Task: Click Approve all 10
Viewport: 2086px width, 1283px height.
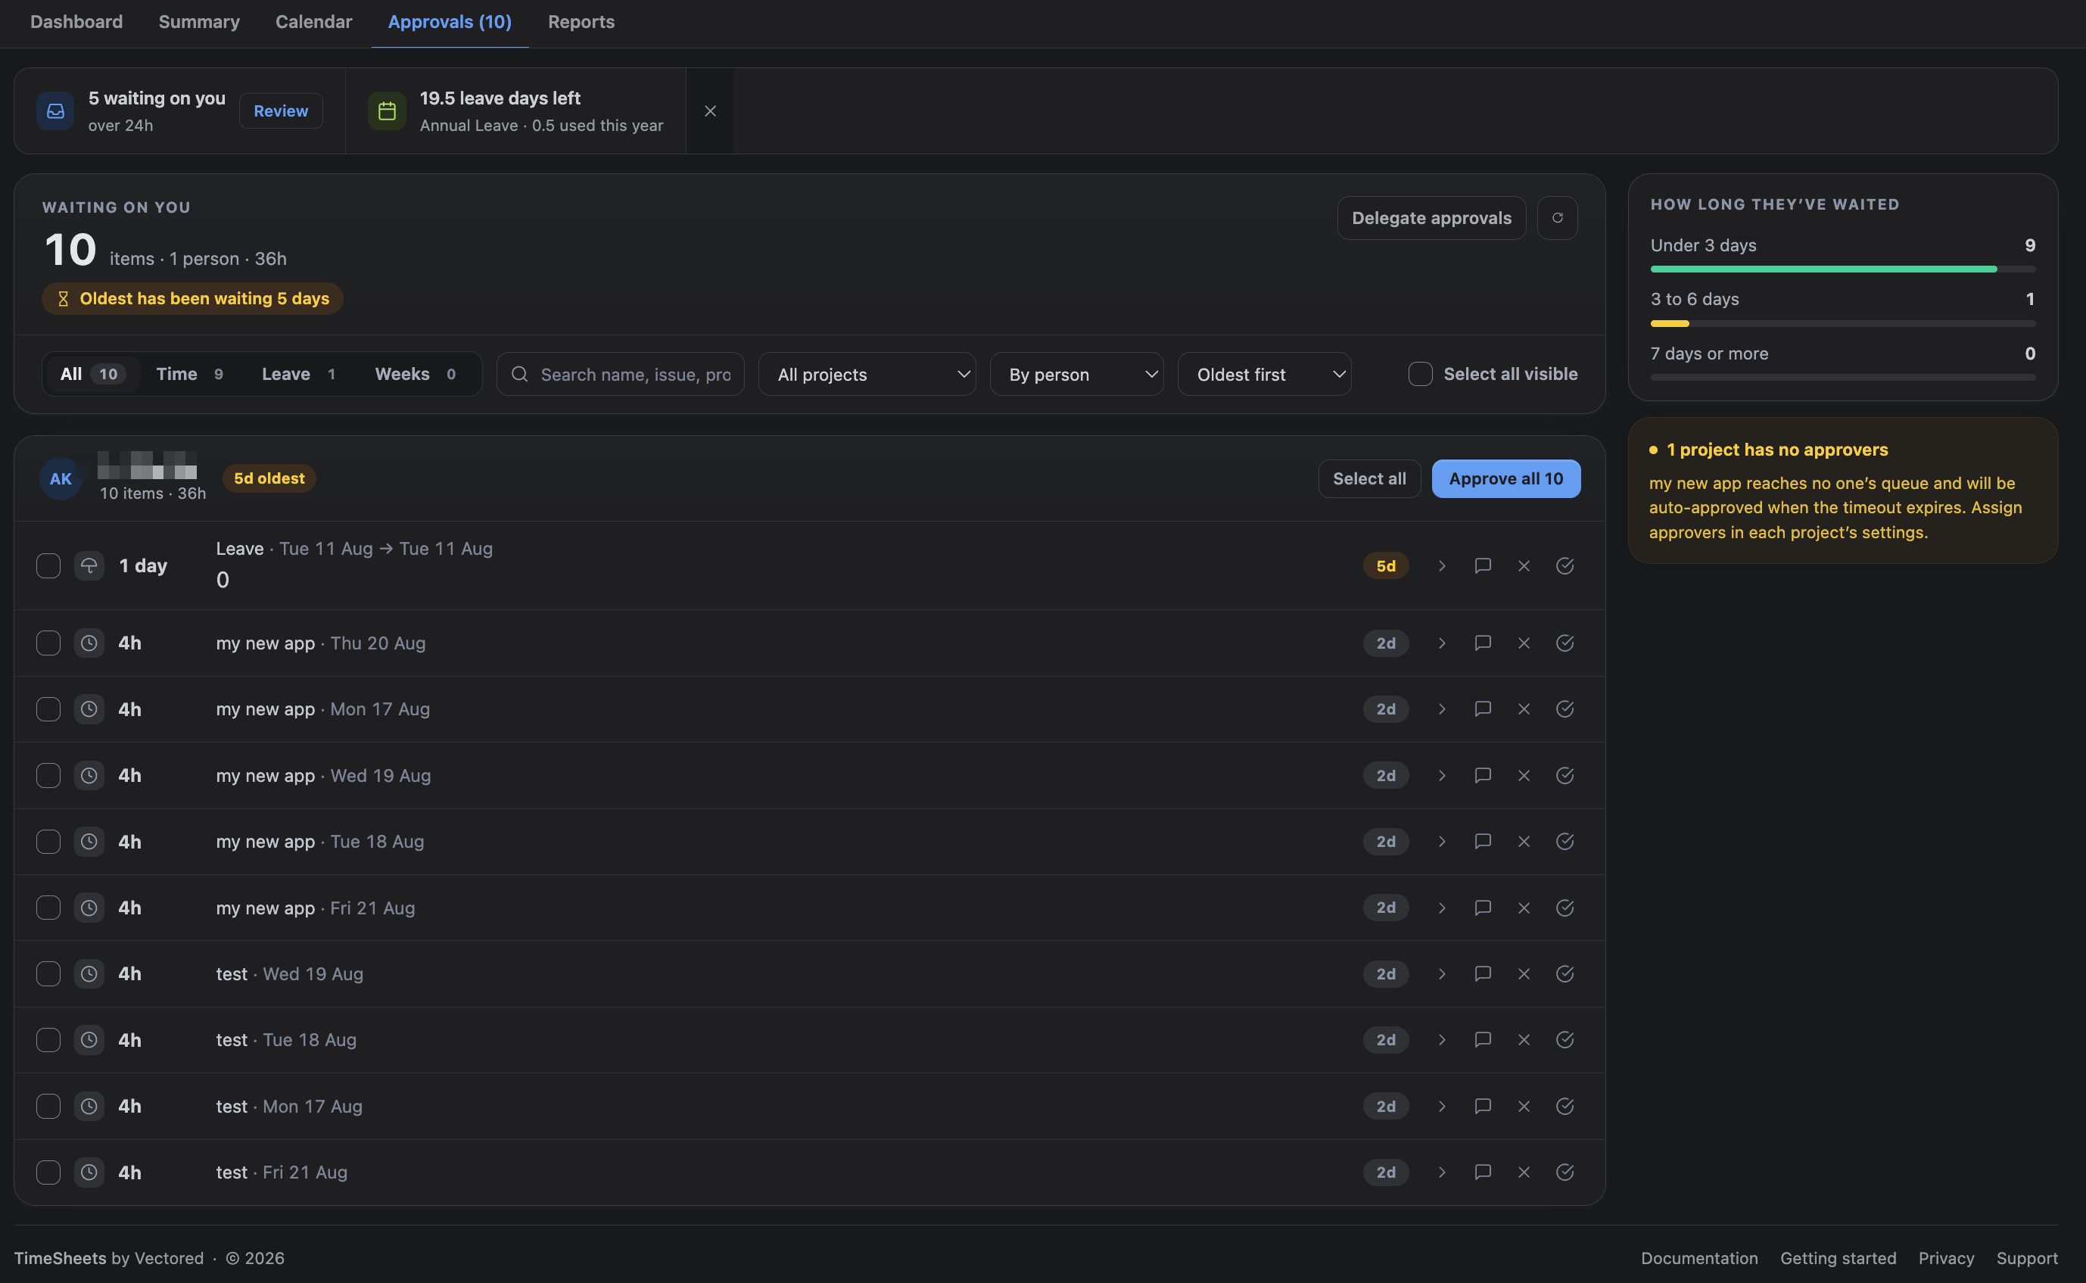Action: click(x=1505, y=478)
